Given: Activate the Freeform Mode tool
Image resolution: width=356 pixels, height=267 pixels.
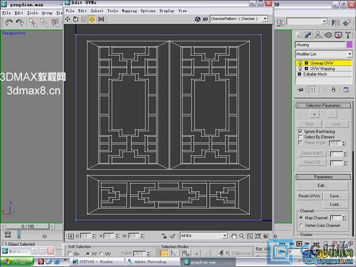Looking at the screenshot, I should pos(92,19).
